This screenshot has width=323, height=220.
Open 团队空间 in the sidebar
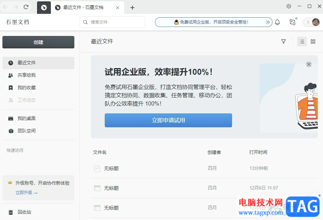click(x=38, y=131)
